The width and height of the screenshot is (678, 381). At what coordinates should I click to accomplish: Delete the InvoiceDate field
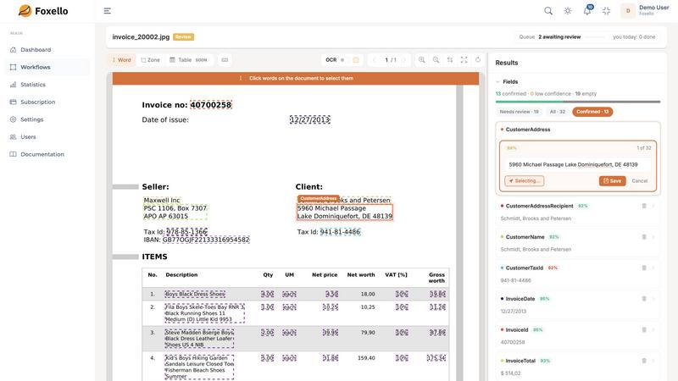644,299
